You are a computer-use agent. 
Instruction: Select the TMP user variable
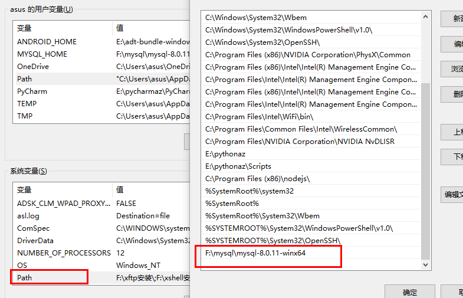[x=103, y=116]
